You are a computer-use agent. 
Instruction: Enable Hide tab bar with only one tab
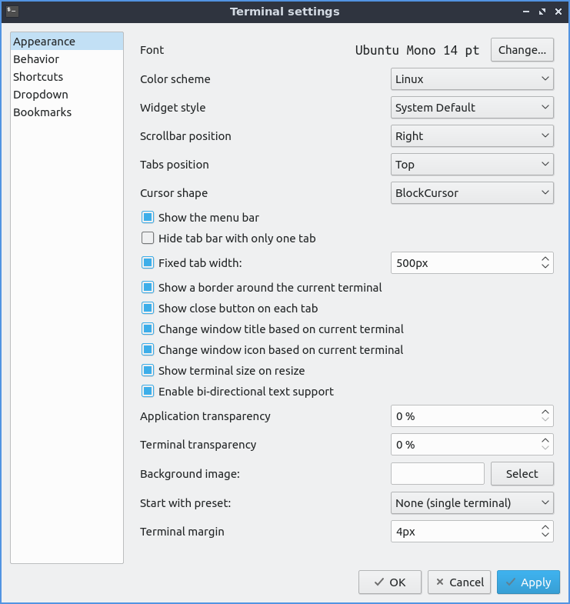(148, 239)
